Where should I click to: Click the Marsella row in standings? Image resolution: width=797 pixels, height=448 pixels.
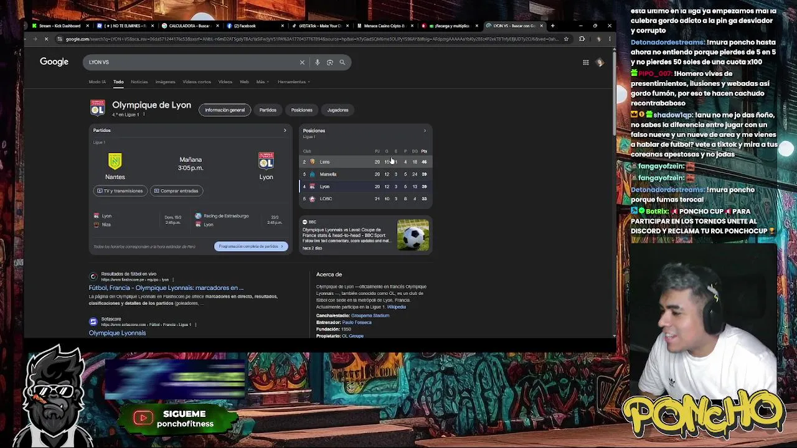point(365,174)
